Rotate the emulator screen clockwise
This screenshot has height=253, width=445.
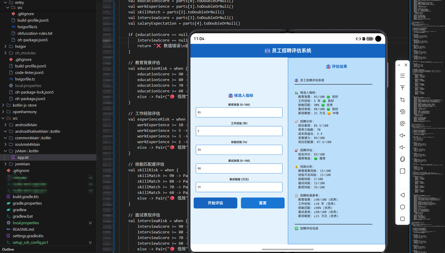[x=403, y=124]
